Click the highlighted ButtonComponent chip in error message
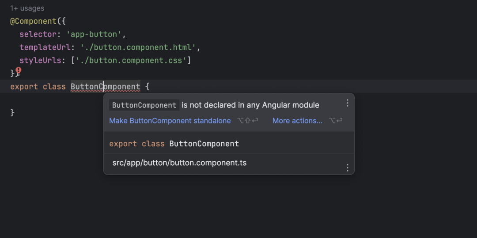Screen dimensions: 477x238 (144, 105)
